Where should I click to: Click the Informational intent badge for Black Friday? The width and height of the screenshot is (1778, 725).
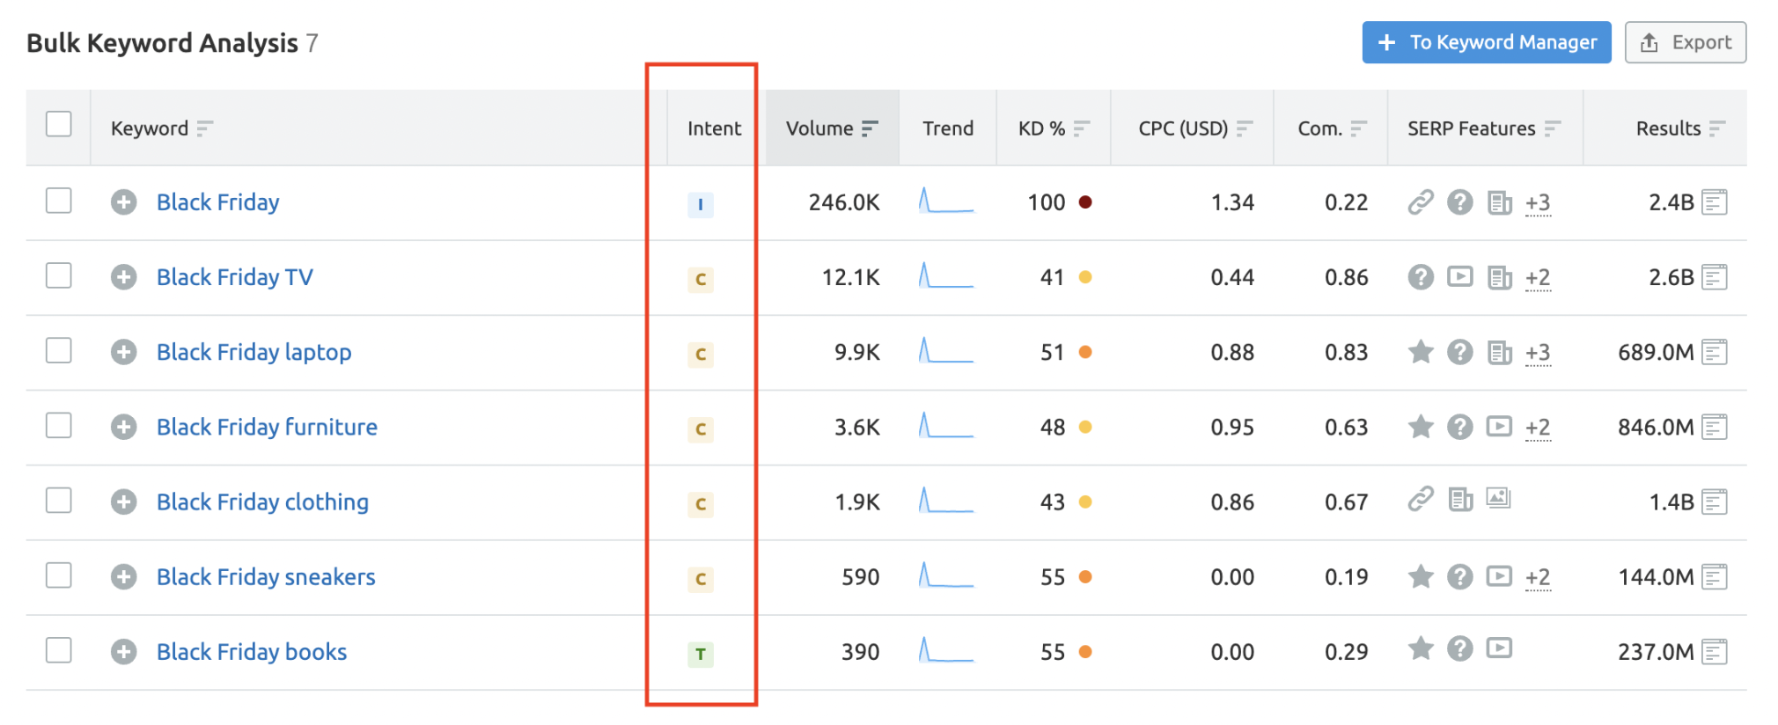point(700,205)
